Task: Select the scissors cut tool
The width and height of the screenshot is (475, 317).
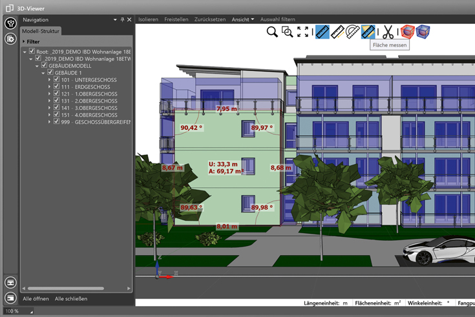Action: 387,32
